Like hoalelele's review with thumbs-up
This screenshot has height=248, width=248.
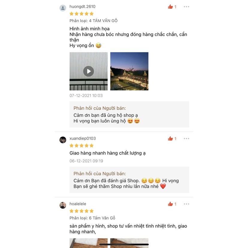[x=171, y=204]
